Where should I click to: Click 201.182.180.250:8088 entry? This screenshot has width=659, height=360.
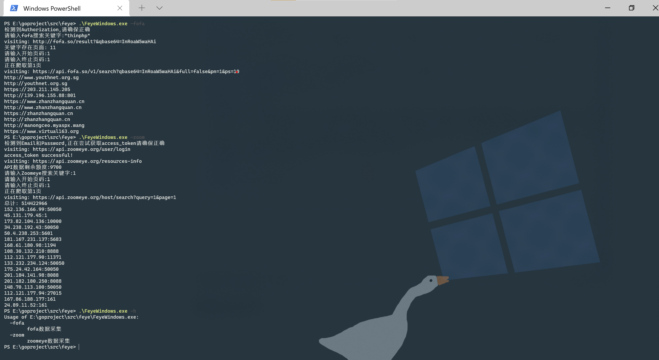click(x=33, y=281)
